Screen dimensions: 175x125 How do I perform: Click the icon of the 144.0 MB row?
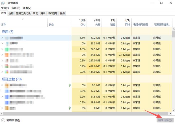click(x=7, y=72)
